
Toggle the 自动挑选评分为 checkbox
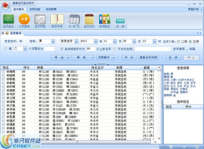tap(62, 49)
